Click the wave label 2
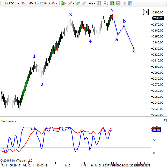This screenshot has width=167, height=168. 42,84
